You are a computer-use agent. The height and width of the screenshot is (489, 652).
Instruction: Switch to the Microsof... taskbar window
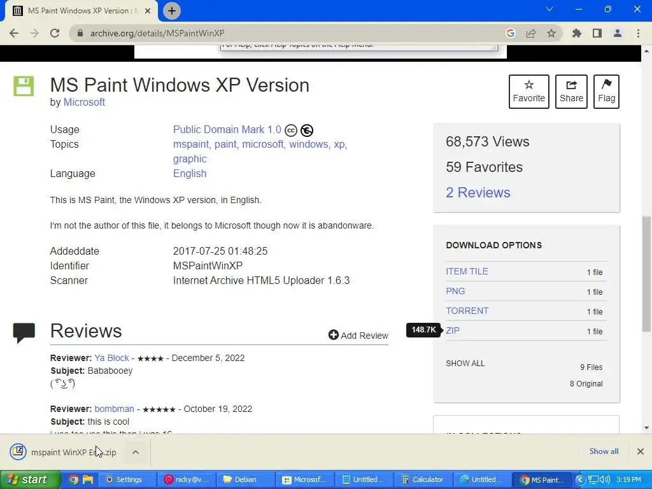[x=305, y=480]
